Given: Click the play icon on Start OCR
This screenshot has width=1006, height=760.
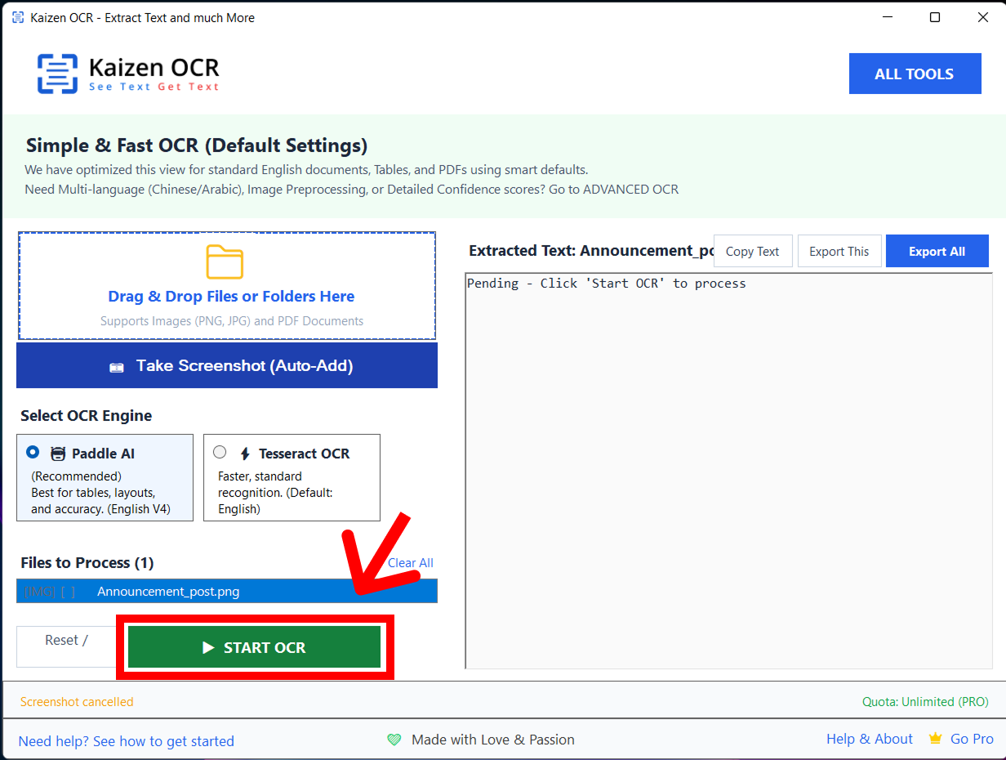Looking at the screenshot, I should click(x=208, y=648).
